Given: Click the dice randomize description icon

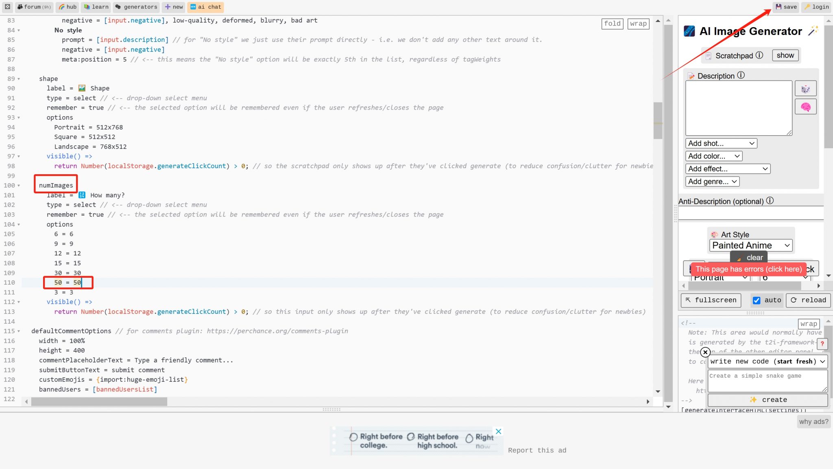Looking at the screenshot, I should click(x=805, y=89).
